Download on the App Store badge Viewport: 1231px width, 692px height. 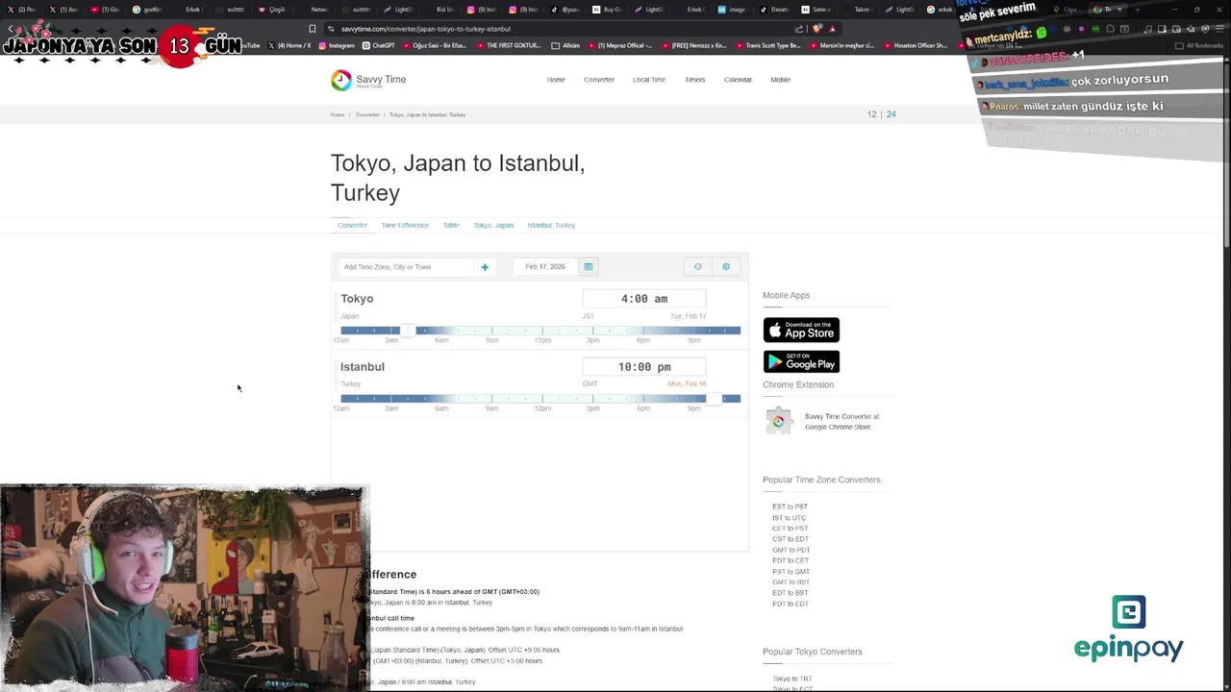click(801, 330)
